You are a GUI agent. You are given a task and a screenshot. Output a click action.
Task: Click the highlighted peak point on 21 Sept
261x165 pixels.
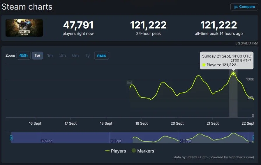[233, 73]
